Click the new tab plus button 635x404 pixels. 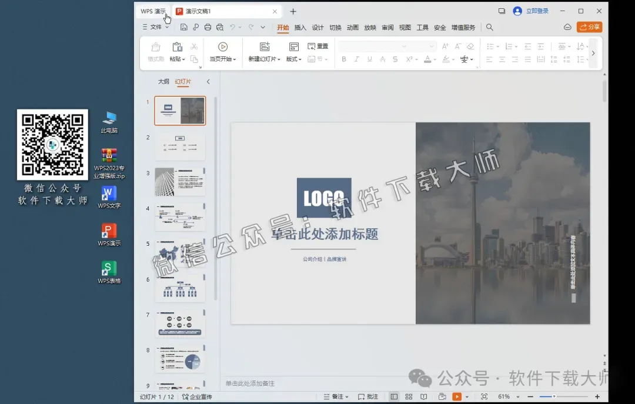(293, 11)
